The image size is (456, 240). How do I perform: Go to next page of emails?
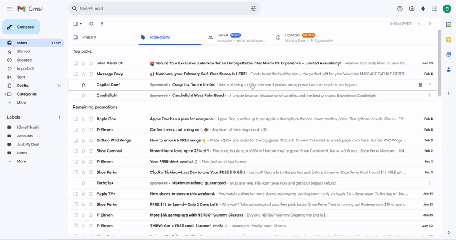point(430,23)
